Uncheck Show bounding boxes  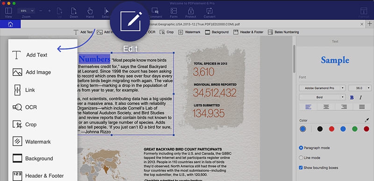pos(301,167)
